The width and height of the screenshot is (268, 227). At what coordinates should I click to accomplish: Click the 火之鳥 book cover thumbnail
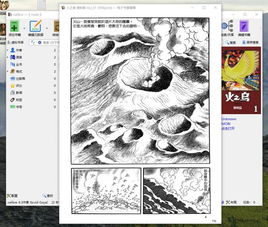click(x=241, y=80)
